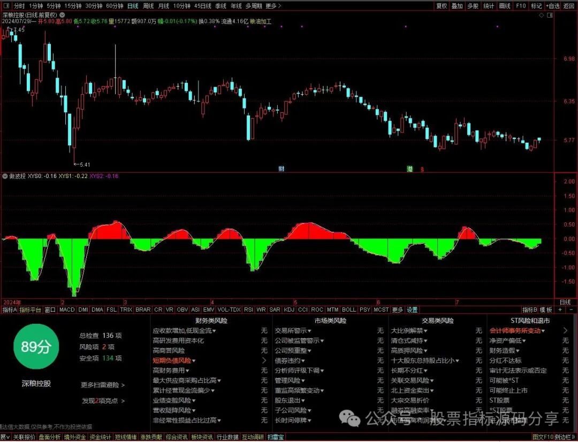This screenshot has height=442, width=578.
Task: Click the split-panel icon at chart top right
Action: [x=550, y=15]
